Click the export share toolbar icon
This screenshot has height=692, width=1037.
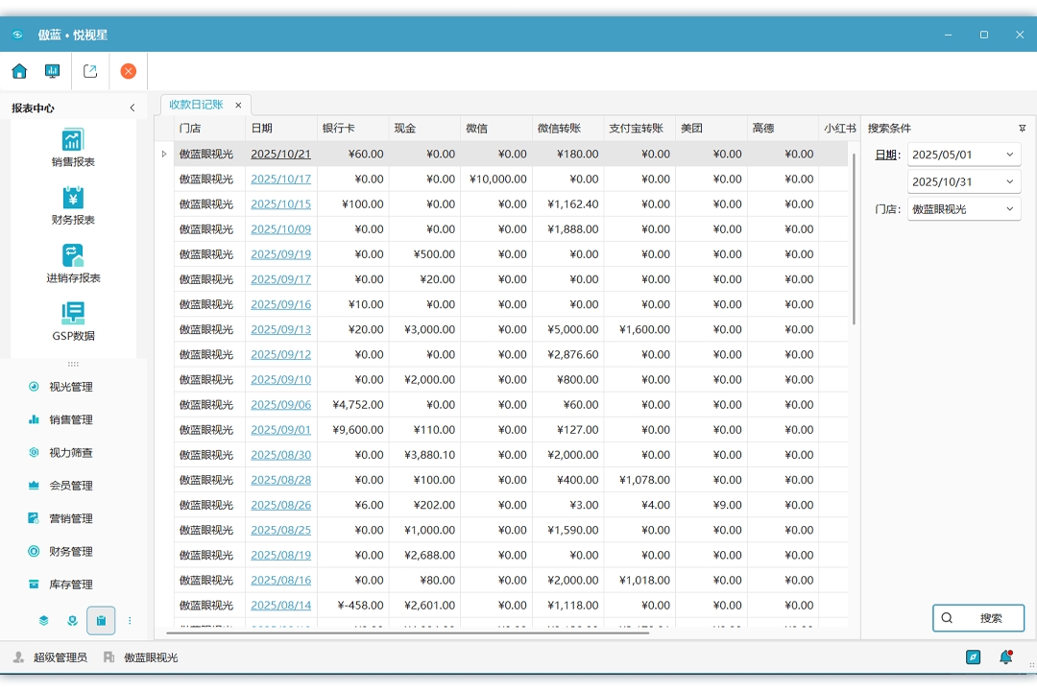pyautogui.click(x=90, y=71)
